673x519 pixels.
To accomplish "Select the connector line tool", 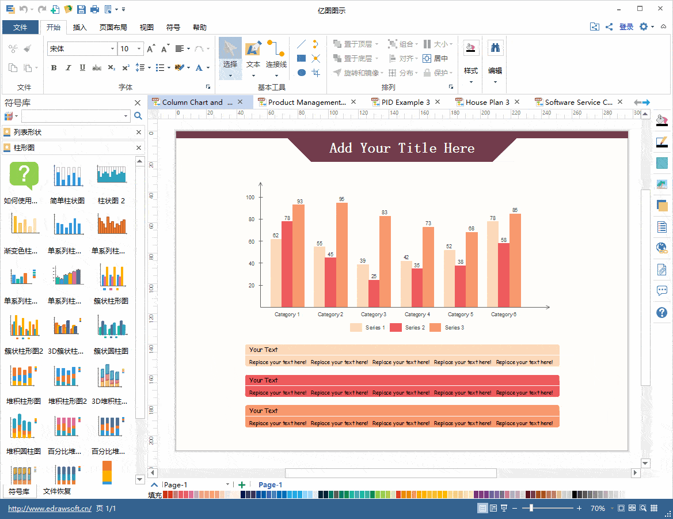I will [276, 56].
